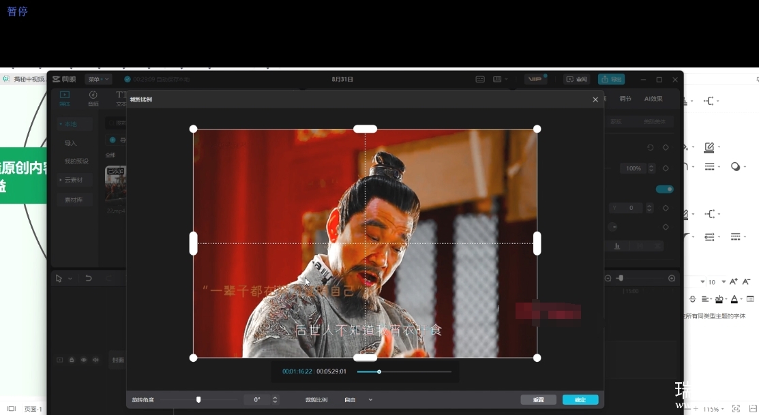This screenshot has width=759, height=415.
Task: Open the layout options dropdown icon
Action: pyautogui.click(x=500, y=79)
